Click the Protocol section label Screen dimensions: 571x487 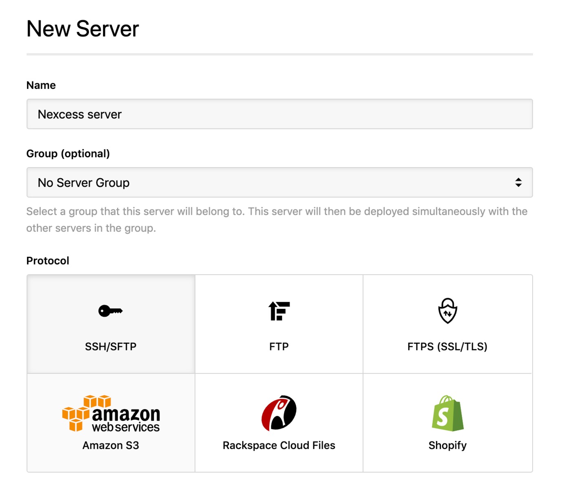(x=48, y=261)
